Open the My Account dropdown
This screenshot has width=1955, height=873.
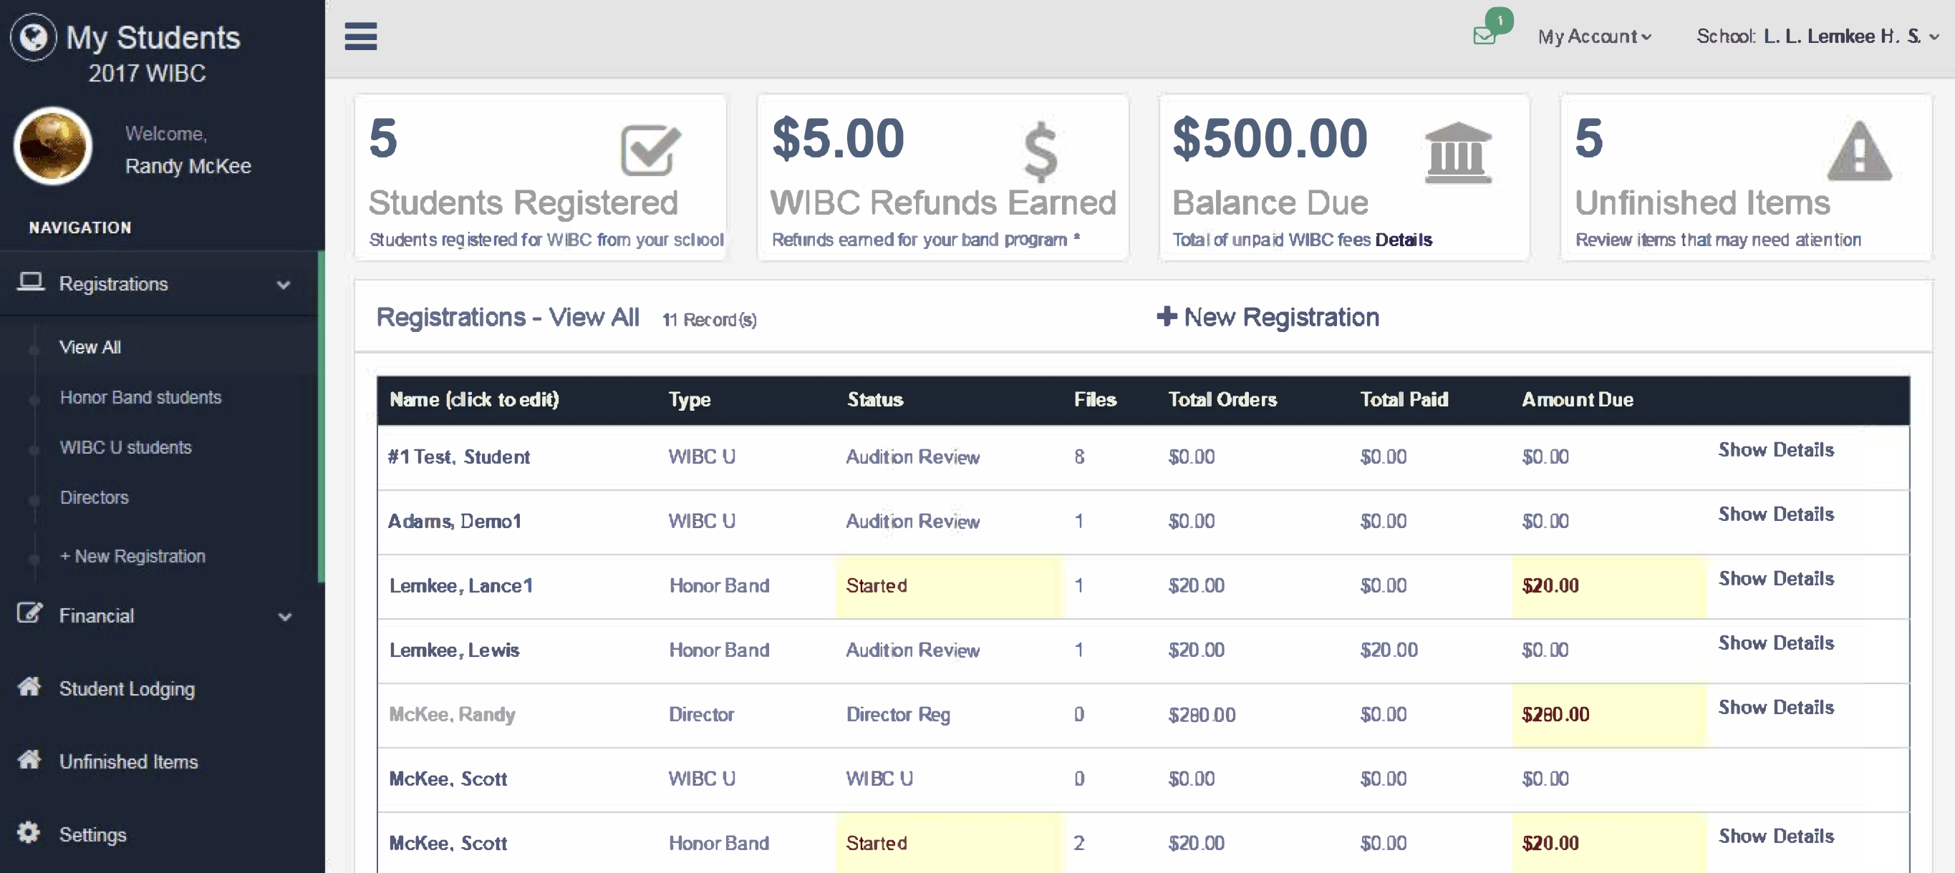click(x=1594, y=36)
